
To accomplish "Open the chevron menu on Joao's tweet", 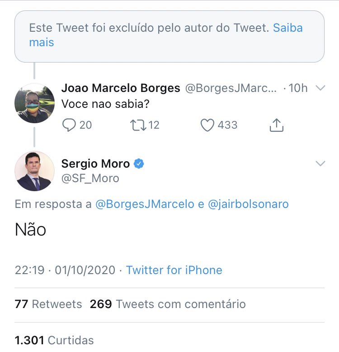I will 320,88.
